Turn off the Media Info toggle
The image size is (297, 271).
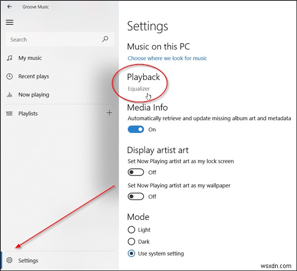[x=136, y=130]
